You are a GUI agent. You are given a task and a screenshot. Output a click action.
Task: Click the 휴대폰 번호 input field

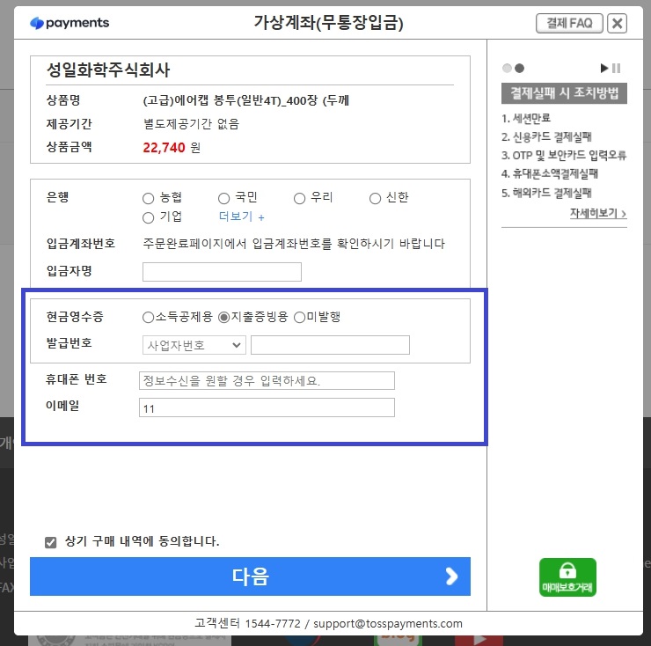(267, 380)
